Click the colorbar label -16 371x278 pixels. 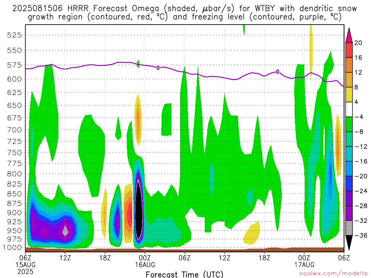tap(361, 161)
